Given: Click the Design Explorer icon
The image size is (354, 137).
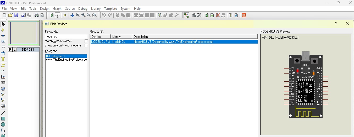Looking at the screenshot, I should [207, 15].
